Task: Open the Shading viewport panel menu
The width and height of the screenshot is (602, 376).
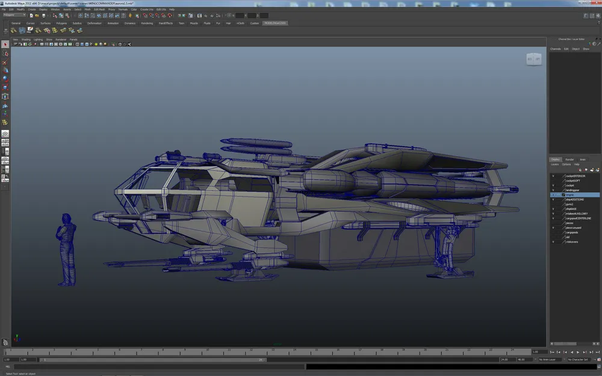Action: coord(26,39)
